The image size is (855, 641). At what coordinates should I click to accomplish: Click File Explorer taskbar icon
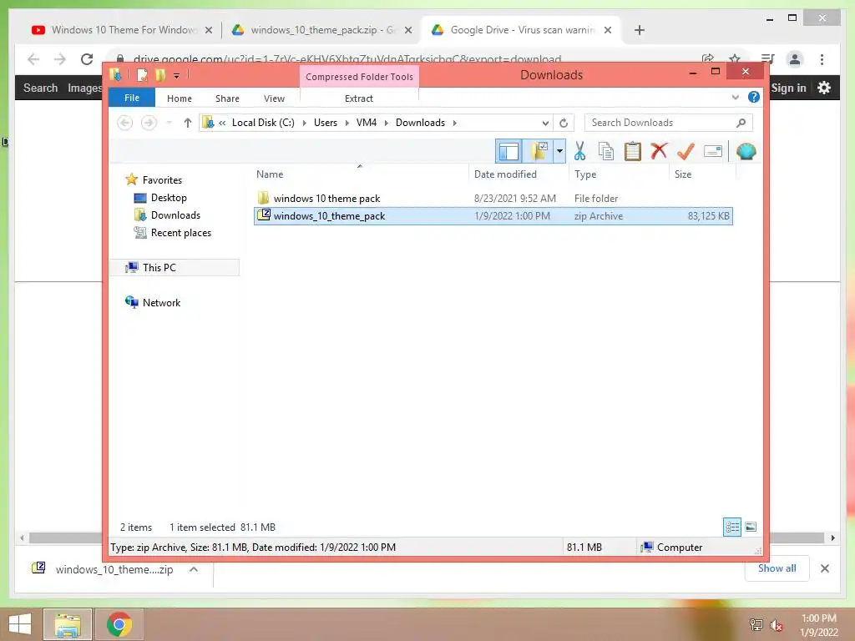(67, 624)
